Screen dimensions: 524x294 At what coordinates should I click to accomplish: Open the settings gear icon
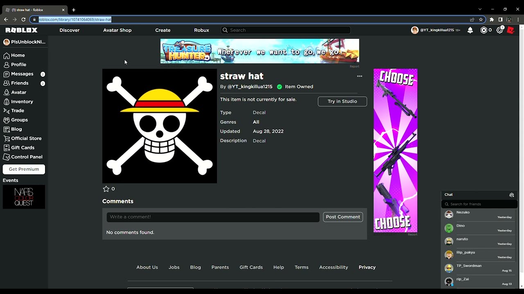pyautogui.click(x=500, y=30)
